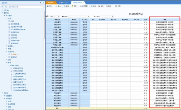Click the 帮助 (Help) toolbar icon

tap(117, 6)
